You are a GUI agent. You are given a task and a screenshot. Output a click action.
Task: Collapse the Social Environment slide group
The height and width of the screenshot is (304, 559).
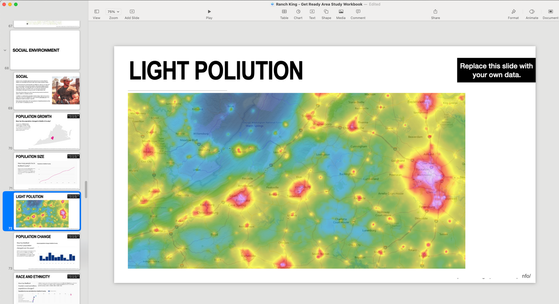(5, 50)
